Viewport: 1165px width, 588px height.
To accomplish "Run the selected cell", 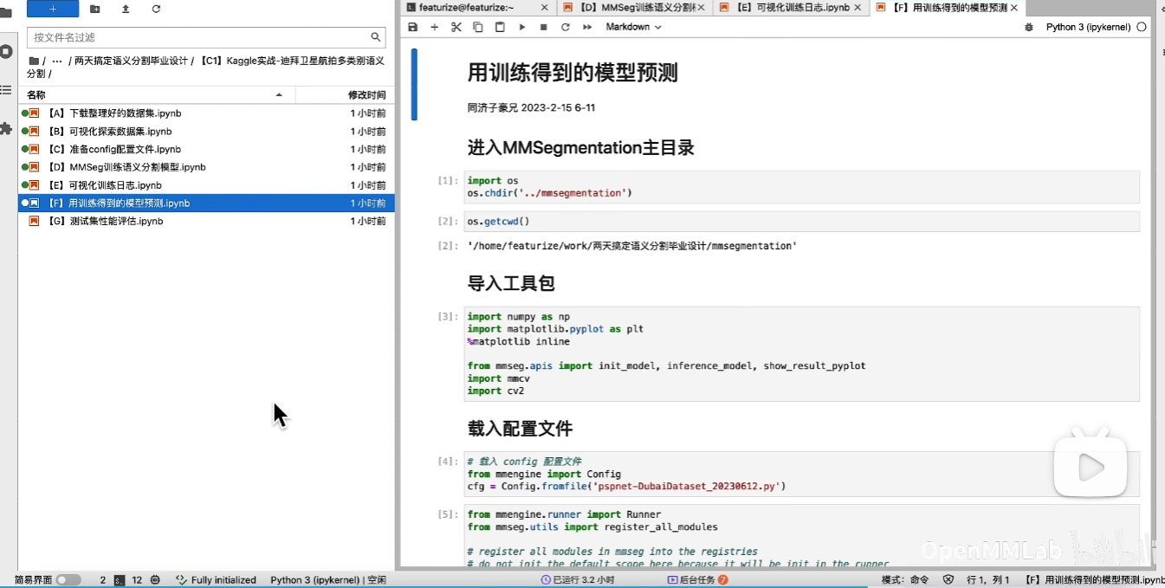I will [x=522, y=27].
